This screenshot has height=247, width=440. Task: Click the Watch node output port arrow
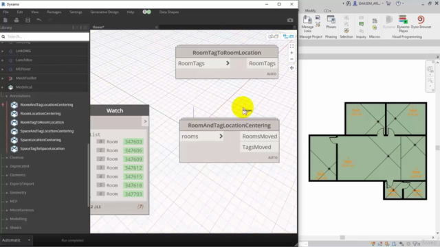point(145,121)
